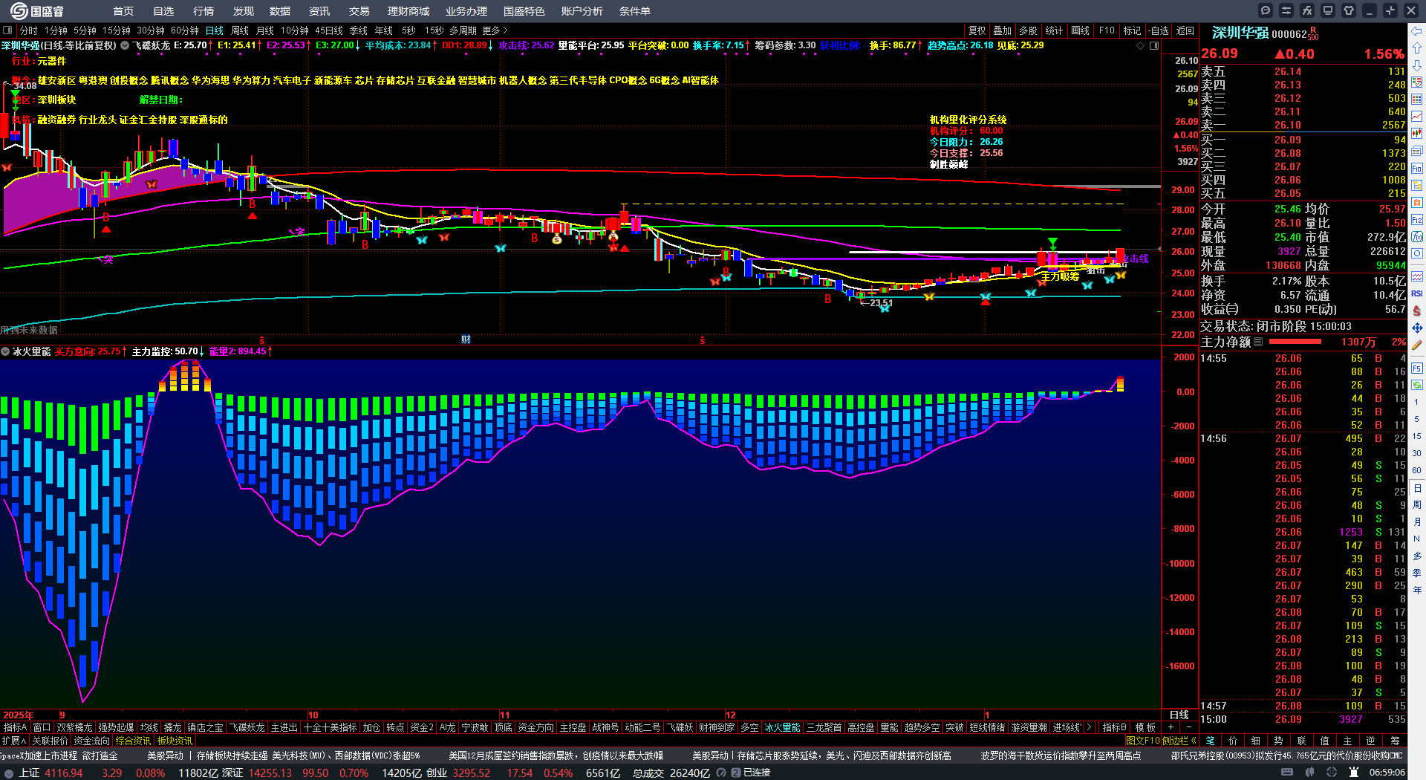Click the up-arrow previous stock icon
This screenshot has height=780, width=1426.
pos(1417,48)
